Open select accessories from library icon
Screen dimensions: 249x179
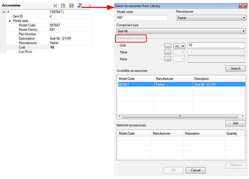click(80, 6)
